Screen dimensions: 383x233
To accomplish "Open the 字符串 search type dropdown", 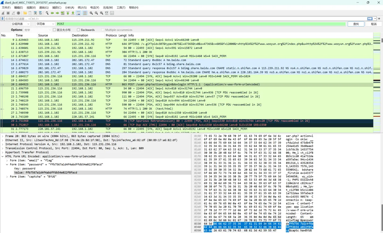I will (x=45, y=24).
